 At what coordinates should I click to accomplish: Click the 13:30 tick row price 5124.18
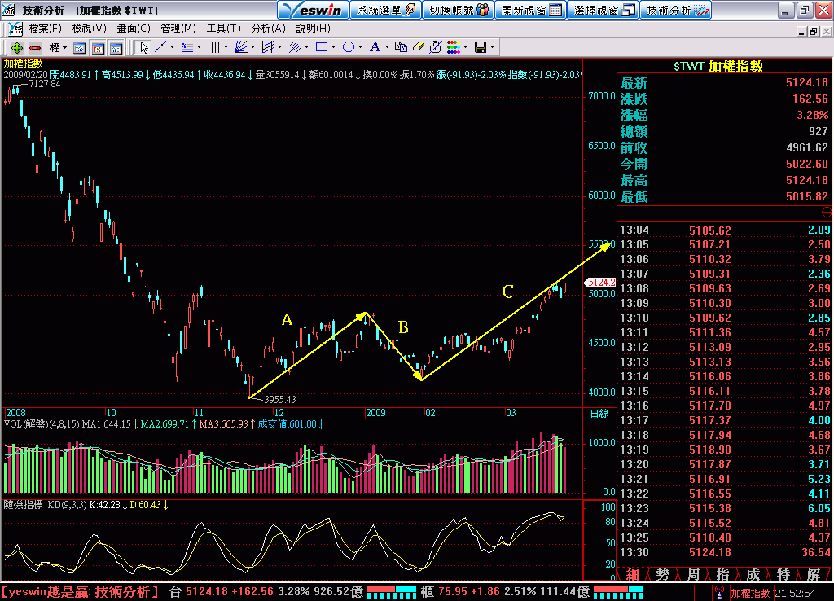point(709,553)
